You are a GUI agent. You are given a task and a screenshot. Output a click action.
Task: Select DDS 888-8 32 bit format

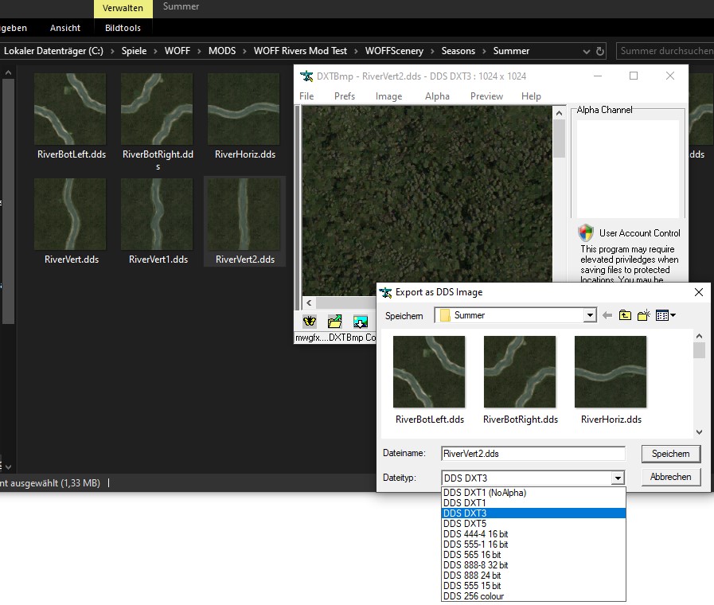[533, 565]
